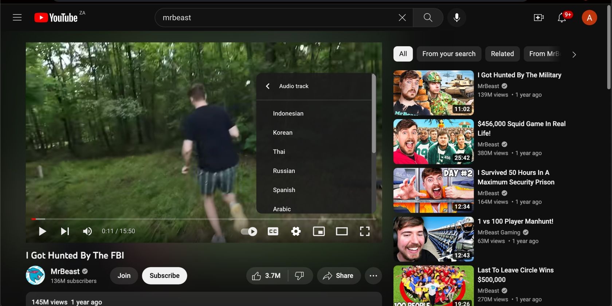Click 1 vs 100 Player Manhunt! title
612x306 pixels.
[x=515, y=221]
